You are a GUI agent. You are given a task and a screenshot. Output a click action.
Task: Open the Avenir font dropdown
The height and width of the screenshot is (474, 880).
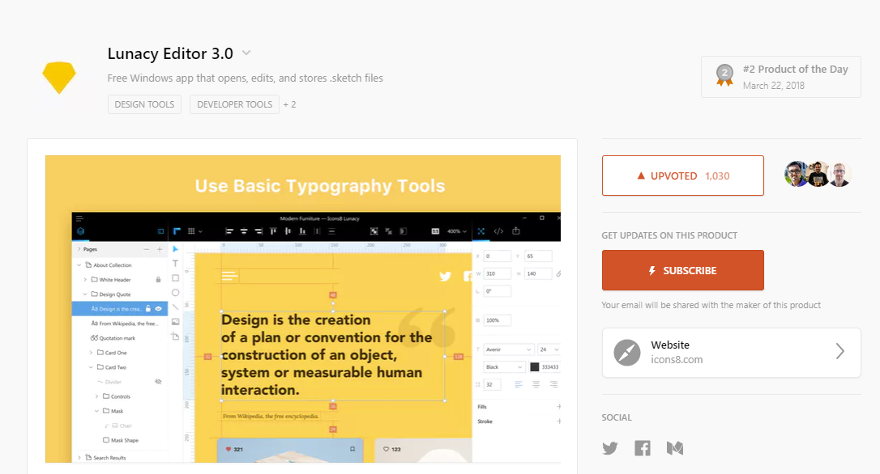508,349
